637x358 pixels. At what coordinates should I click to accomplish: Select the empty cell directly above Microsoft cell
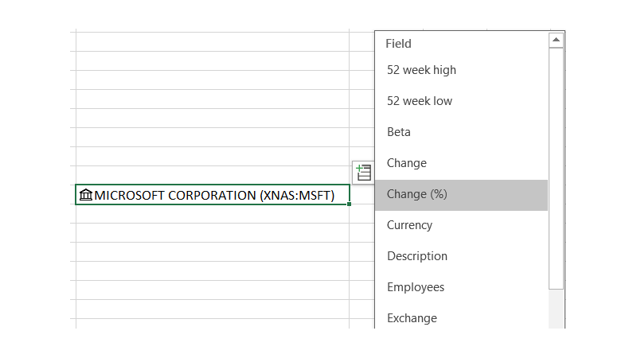[212, 176]
